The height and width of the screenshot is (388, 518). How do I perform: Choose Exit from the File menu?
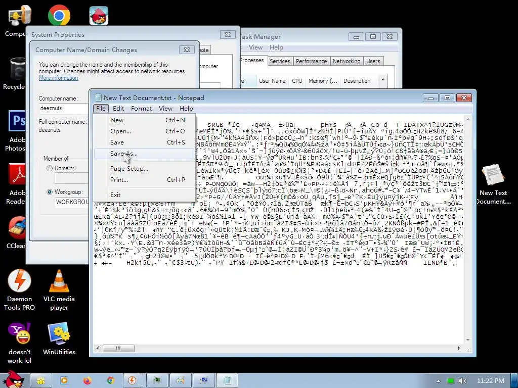coord(144,195)
